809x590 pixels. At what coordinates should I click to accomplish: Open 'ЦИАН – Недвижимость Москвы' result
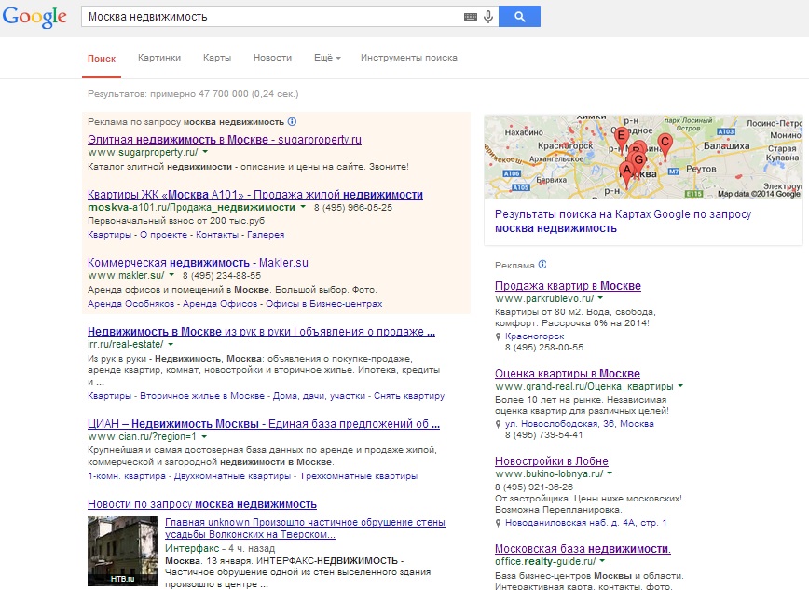(x=263, y=424)
